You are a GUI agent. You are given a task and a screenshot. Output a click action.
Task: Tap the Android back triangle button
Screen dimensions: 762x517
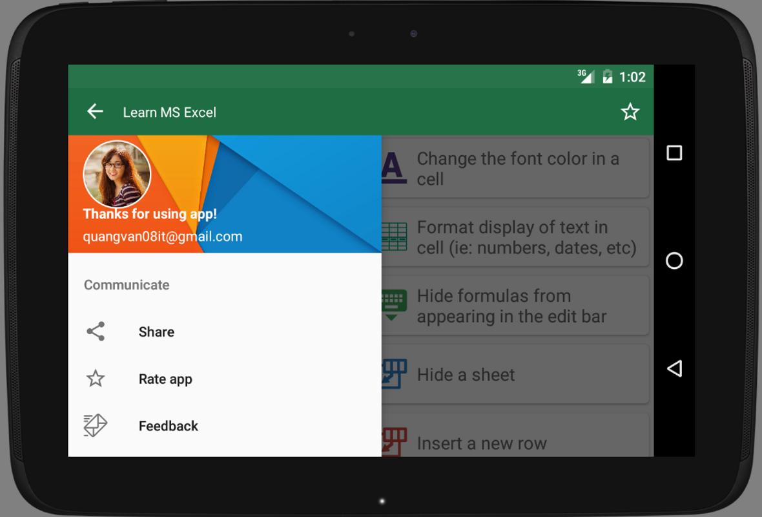coord(674,368)
